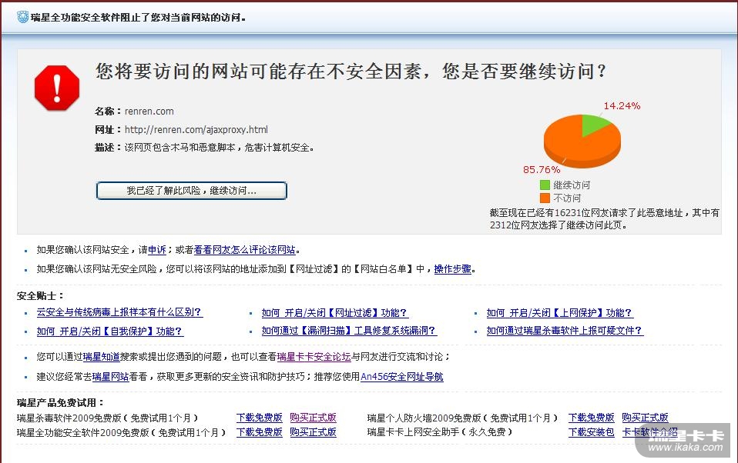Open '云安全与传统病毒上报样本有什么区别?' tip
738x463 pixels.
(x=119, y=312)
